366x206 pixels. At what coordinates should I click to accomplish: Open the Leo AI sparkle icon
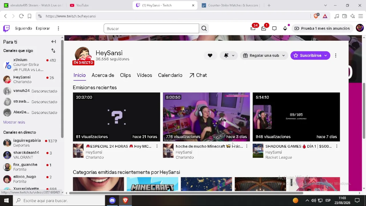(353, 16)
